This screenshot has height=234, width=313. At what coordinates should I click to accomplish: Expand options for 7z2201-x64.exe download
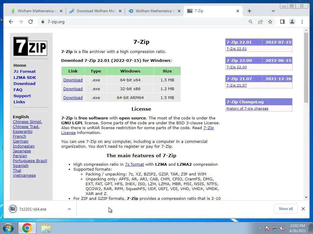pyautogui.click(x=69, y=209)
